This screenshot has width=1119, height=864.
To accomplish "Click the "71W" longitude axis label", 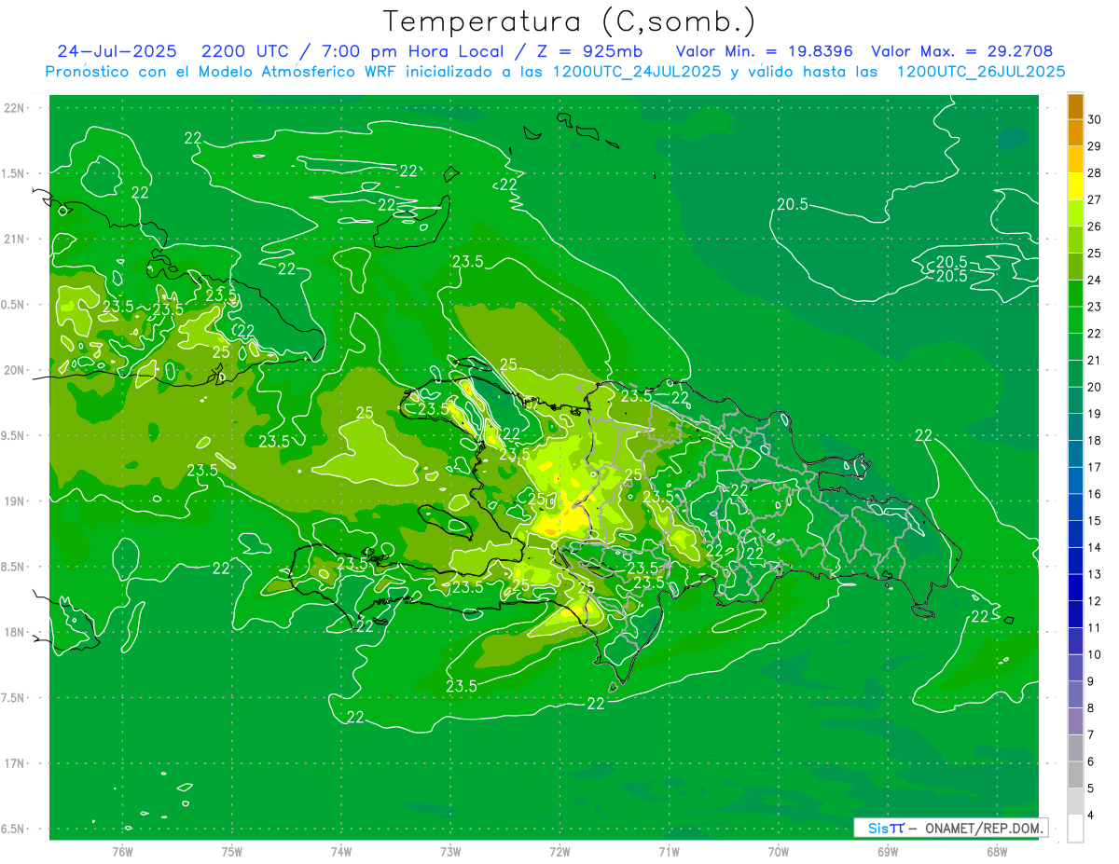I will tap(669, 852).
